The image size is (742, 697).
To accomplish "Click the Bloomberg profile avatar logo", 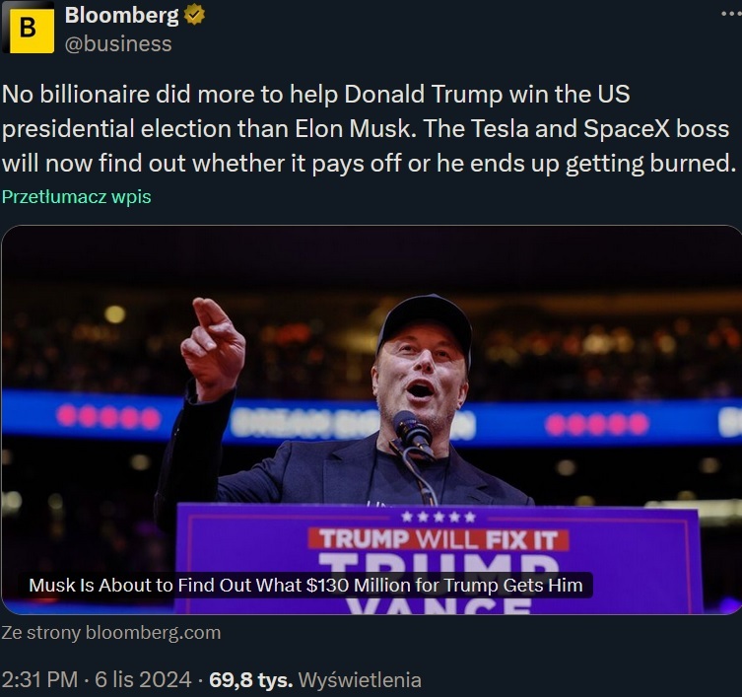I will (x=28, y=28).
